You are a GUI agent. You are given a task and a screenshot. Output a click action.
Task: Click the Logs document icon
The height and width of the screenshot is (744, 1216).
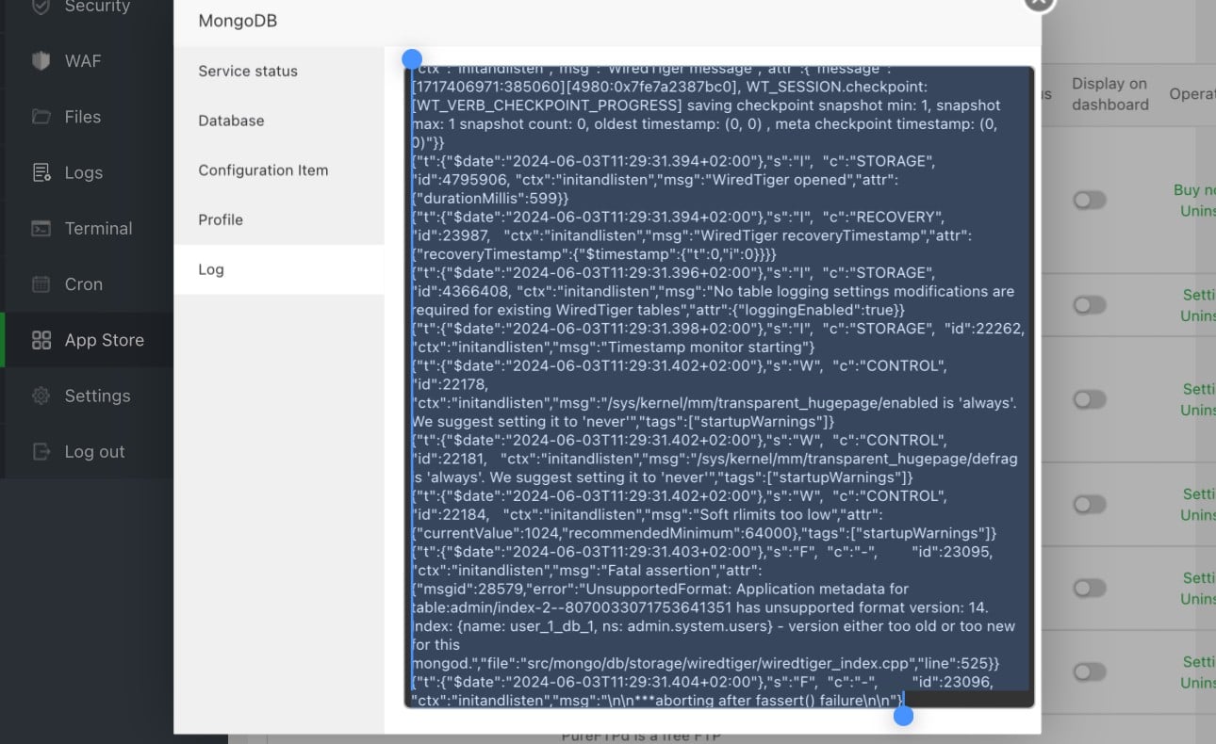(41, 172)
